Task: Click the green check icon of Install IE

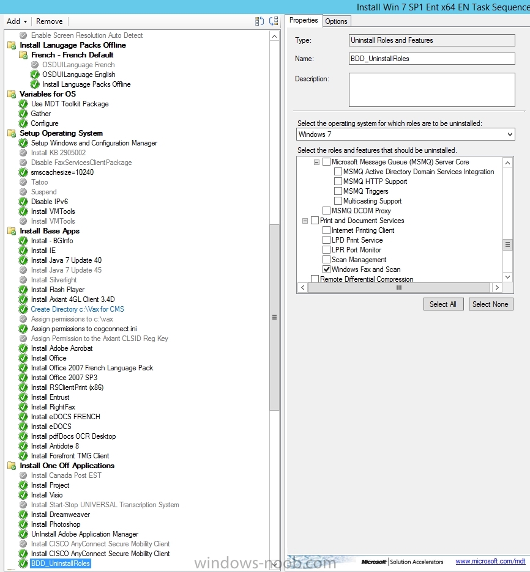Action: tap(23, 251)
